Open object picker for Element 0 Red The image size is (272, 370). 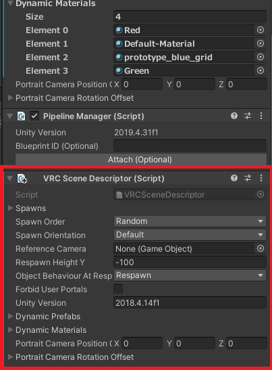[261, 30]
